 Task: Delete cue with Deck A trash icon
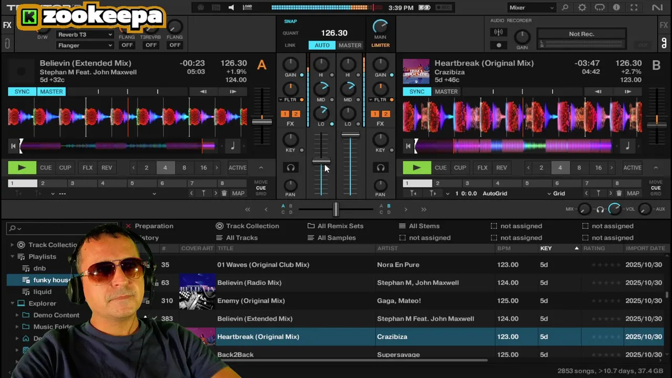coord(224,193)
